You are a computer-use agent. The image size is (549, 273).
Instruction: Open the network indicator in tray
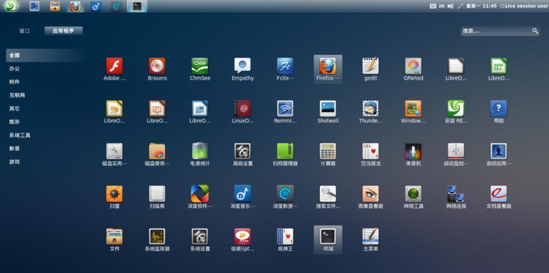pyautogui.click(x=460, y=6)
